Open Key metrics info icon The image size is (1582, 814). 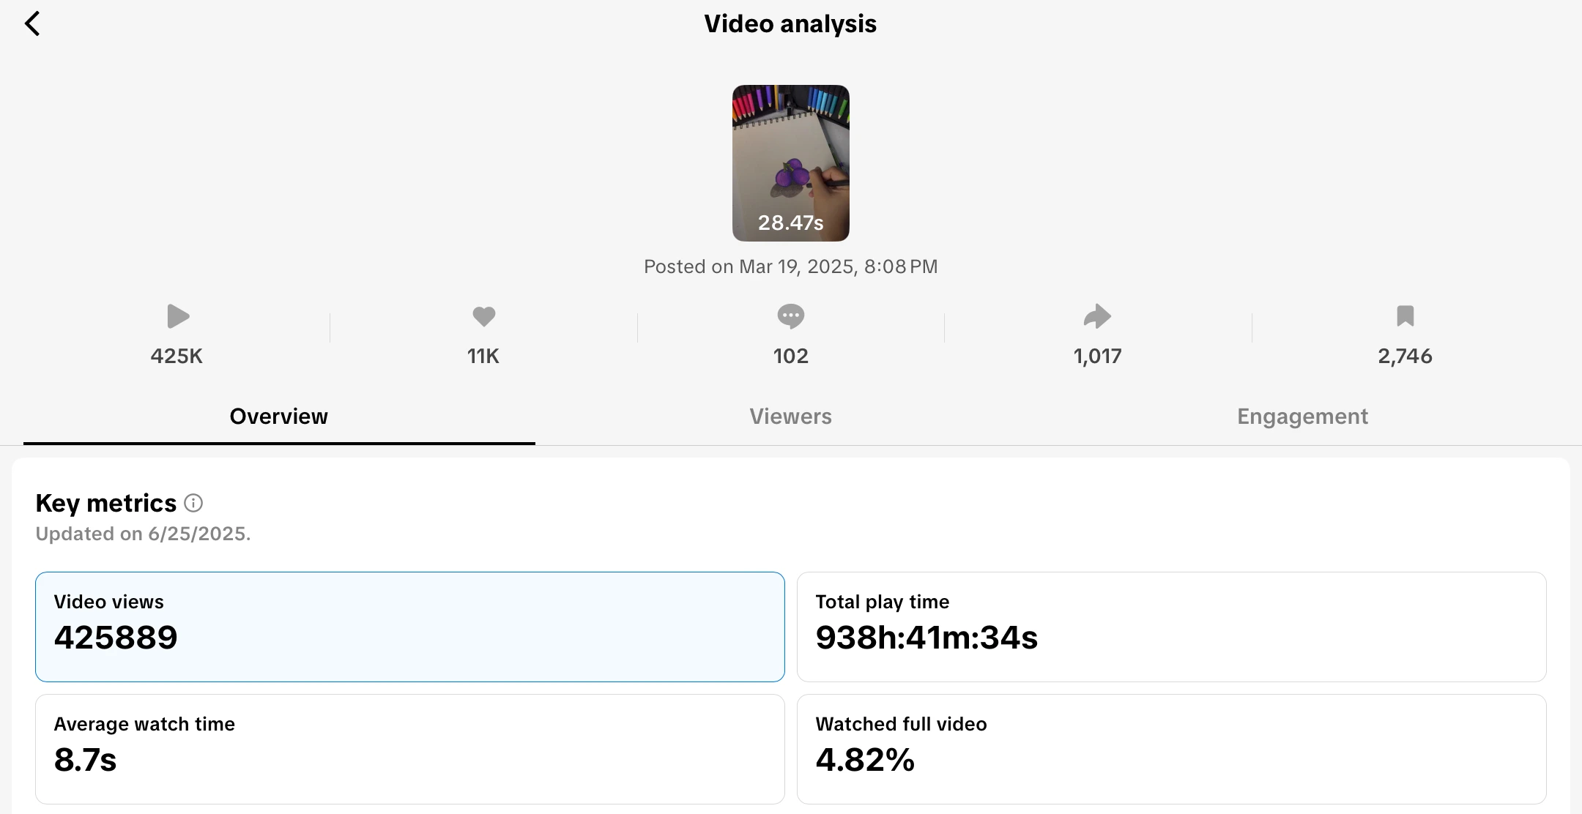coord(193,503)
